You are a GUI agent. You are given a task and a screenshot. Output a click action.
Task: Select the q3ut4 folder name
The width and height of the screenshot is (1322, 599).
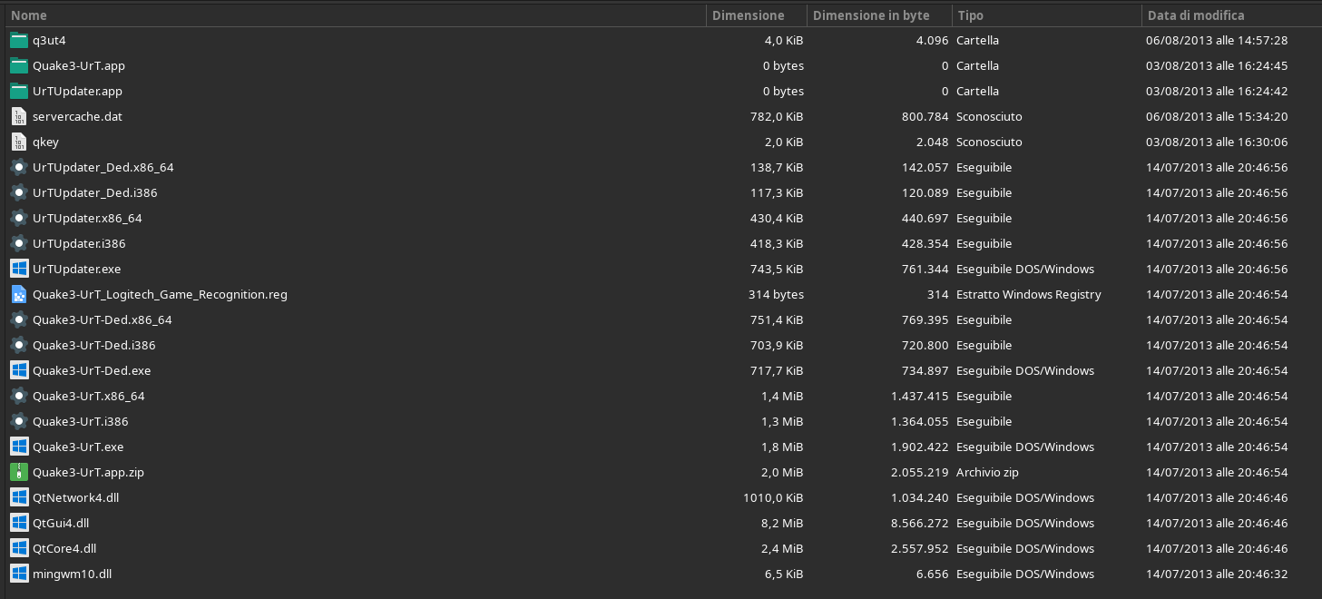(x=49, y=40)
